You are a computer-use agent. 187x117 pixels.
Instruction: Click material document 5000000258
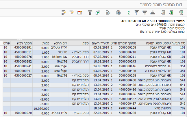point(127,75)
